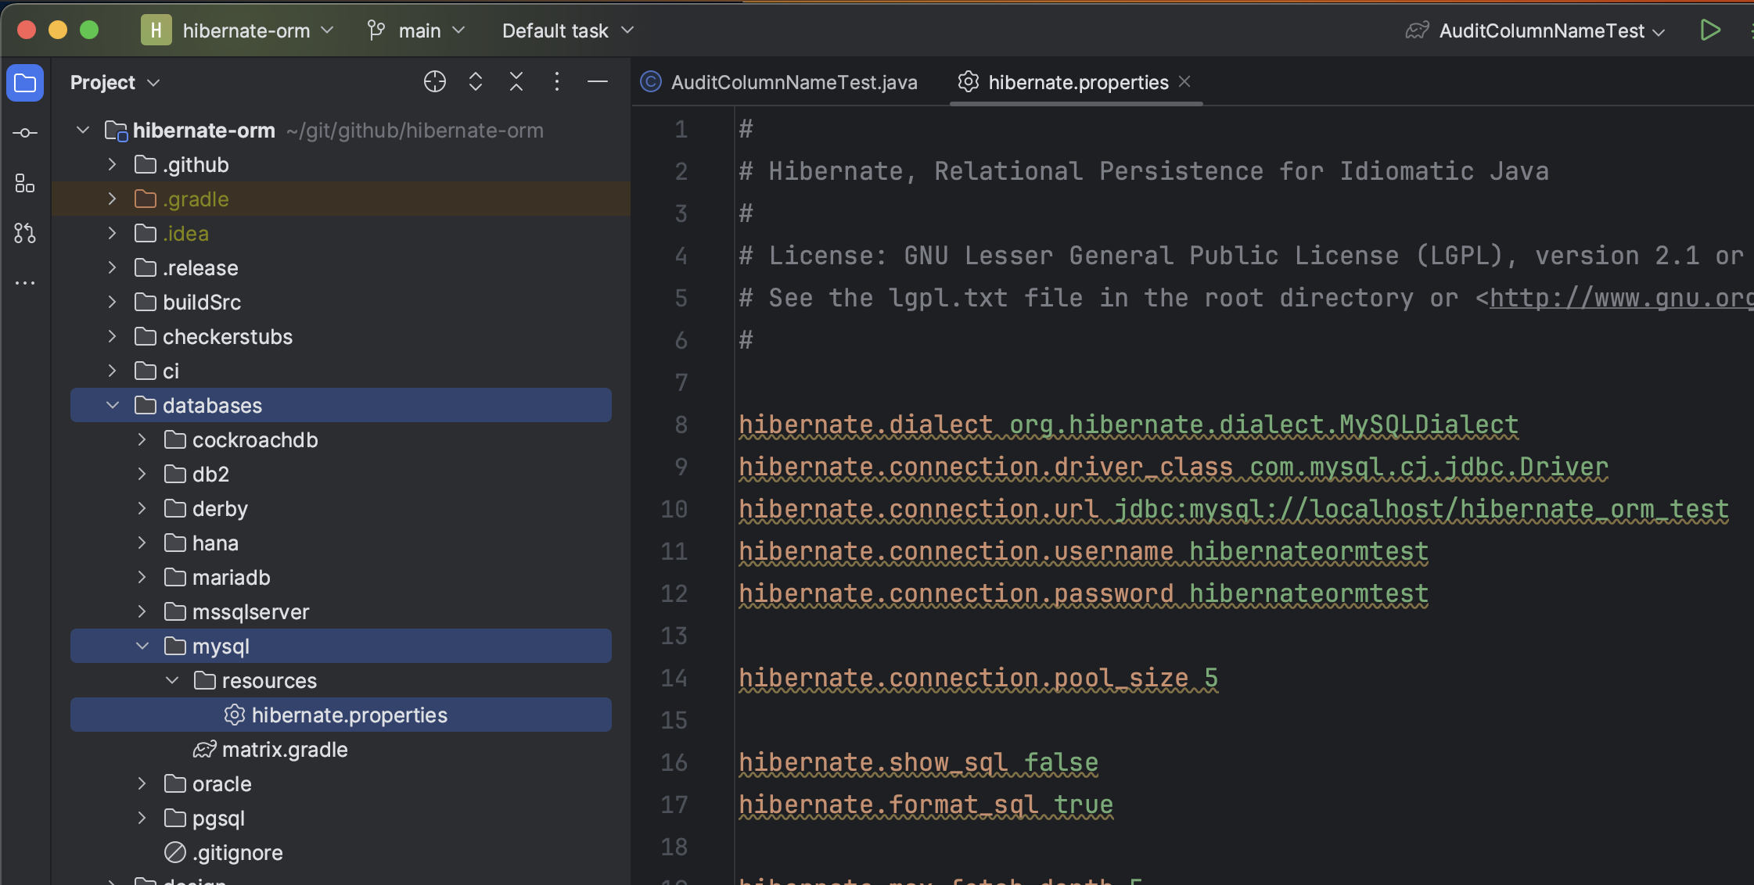This screenshot has height=885, width=1754.
Task: Switch to the AuditColumnNameTest.java tab
Action: [x=793, y=82]
